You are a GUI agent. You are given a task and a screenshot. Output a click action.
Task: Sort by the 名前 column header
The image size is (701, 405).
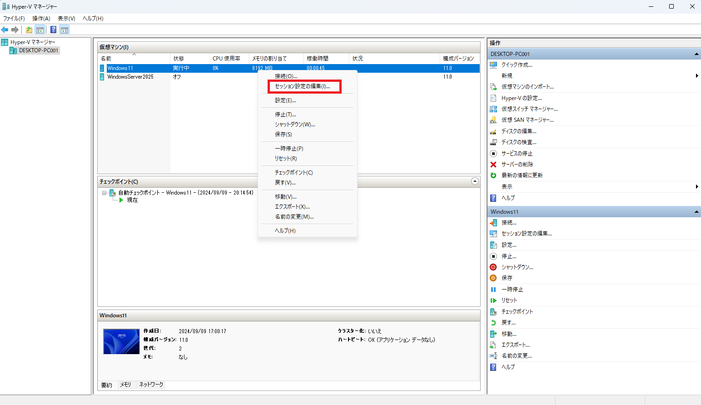pos(134,59)
